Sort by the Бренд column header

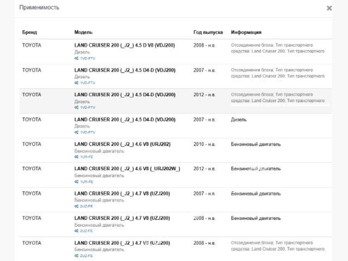[x=29, y=32]
